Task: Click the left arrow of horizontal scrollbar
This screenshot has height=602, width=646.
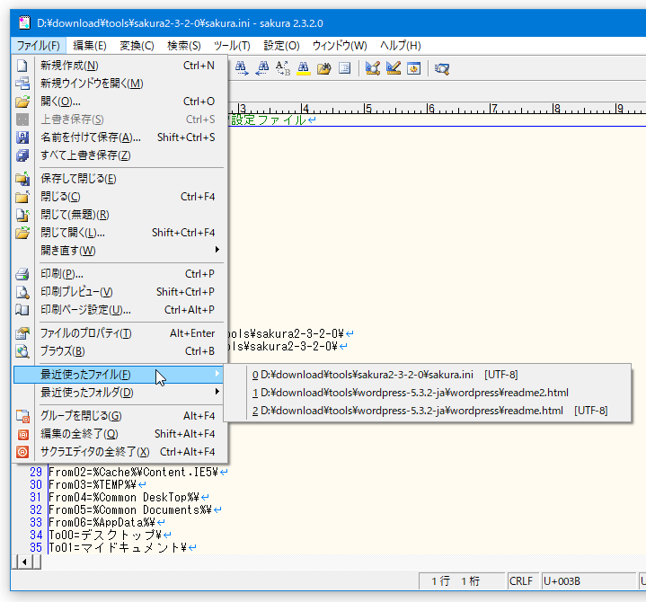Action: 24,562
